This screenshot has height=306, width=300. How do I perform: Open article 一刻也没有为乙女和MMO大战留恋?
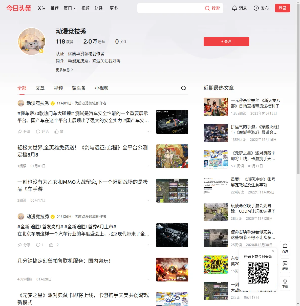pyautogui.click(x=82, y=185)
